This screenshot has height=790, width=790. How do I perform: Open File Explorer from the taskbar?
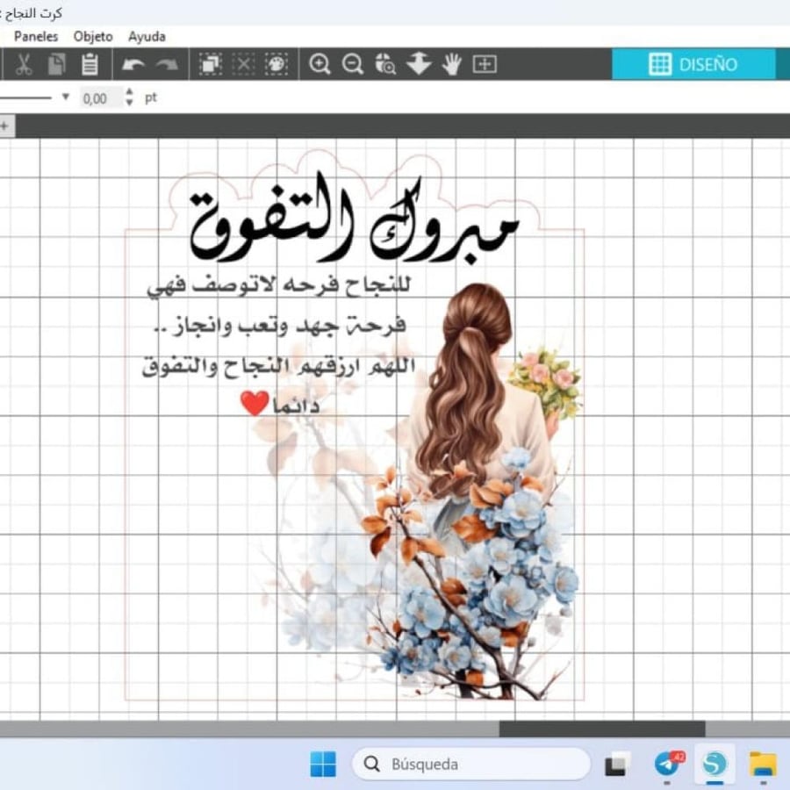pos(764,765)
